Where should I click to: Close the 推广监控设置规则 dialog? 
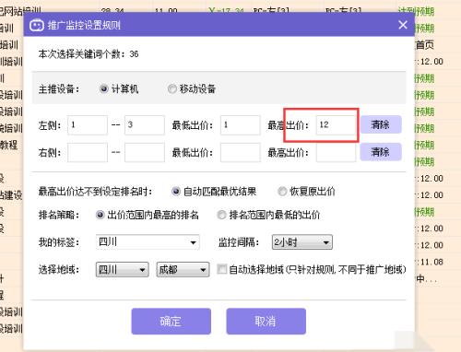point(403,25)
